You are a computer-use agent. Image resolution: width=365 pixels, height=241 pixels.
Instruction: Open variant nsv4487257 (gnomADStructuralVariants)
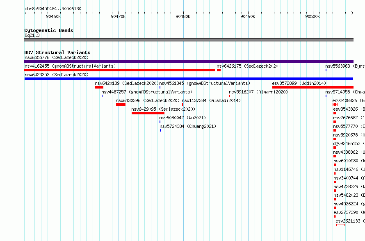pos(147,92)
